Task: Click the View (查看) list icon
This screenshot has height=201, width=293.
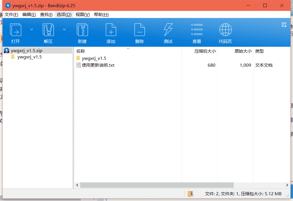Action: 197,29
